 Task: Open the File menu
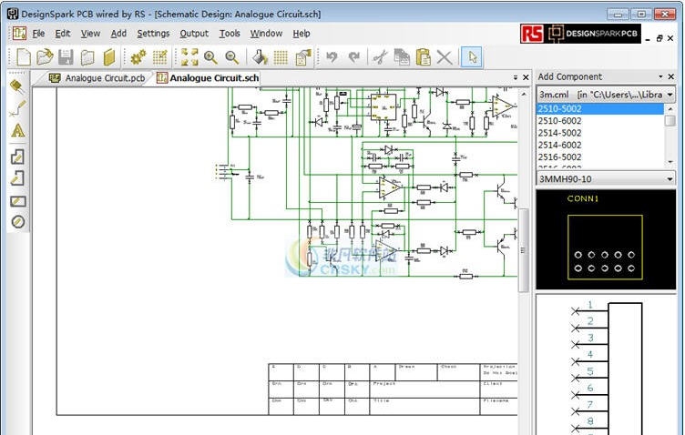(x=38, y=34)
